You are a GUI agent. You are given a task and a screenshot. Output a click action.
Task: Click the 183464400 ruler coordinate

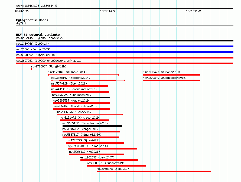[193, 11]
